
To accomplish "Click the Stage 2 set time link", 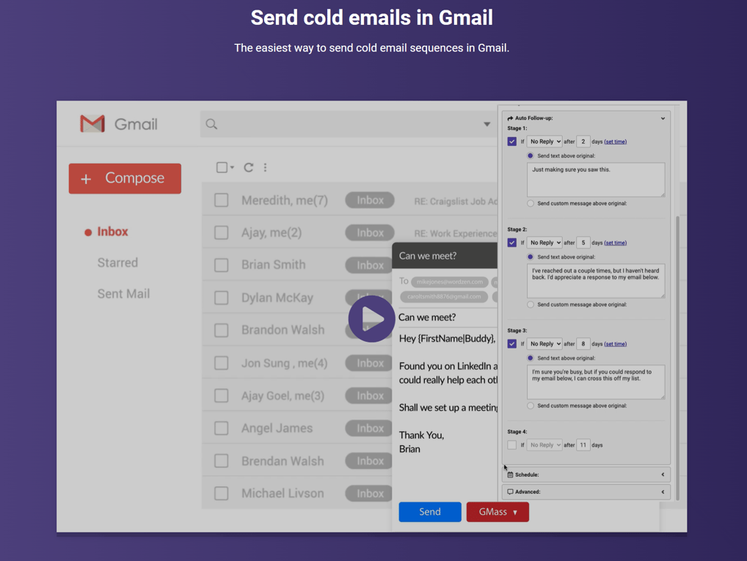I will (616, 243).
